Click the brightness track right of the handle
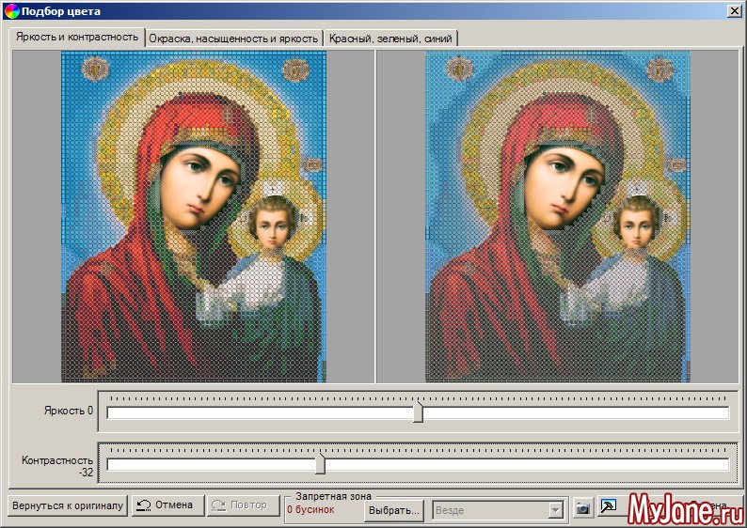This screenshot has width=747, height=528. [x=574, y=413]
